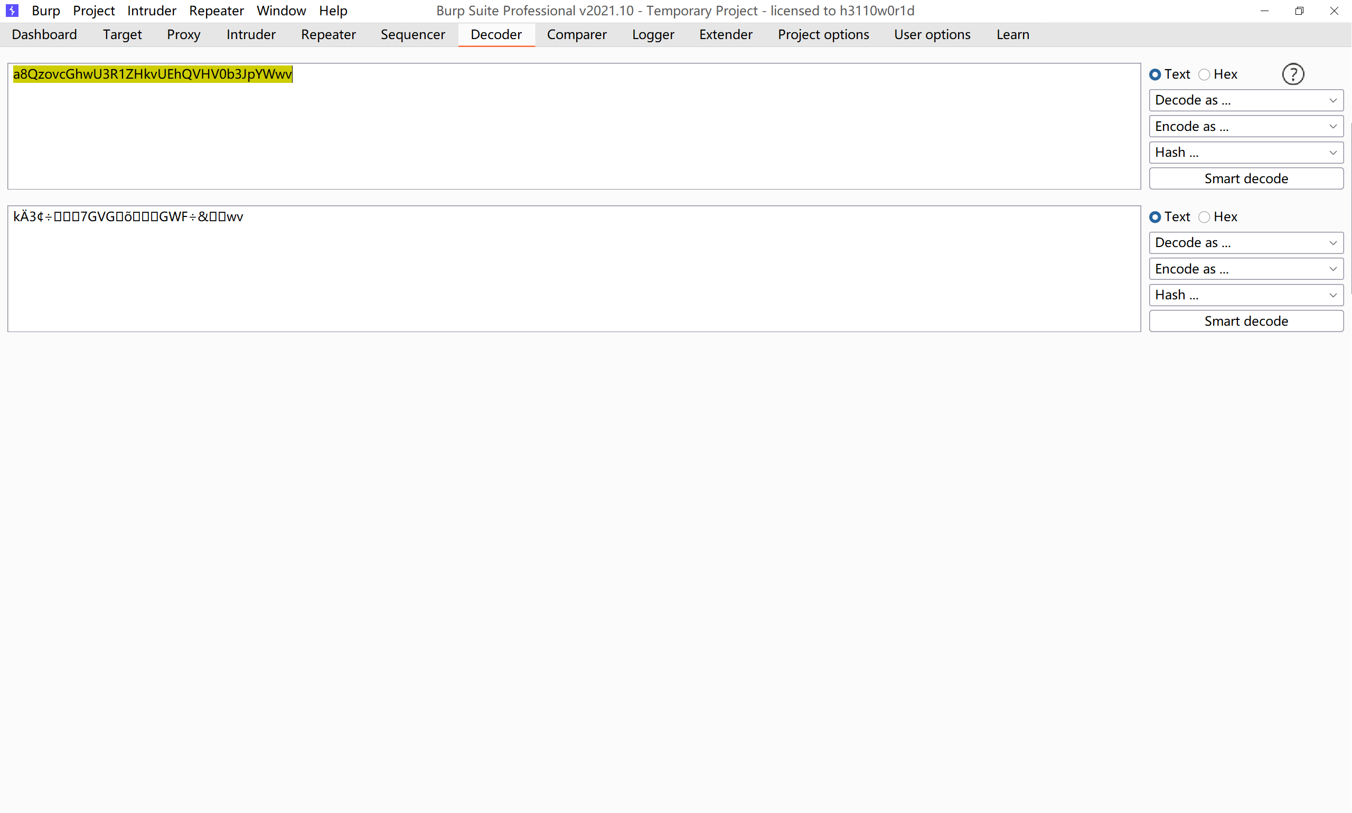Select Text radio for the second decoder box
Screen dimensions: 1352x813
[x=1155, y=217]
